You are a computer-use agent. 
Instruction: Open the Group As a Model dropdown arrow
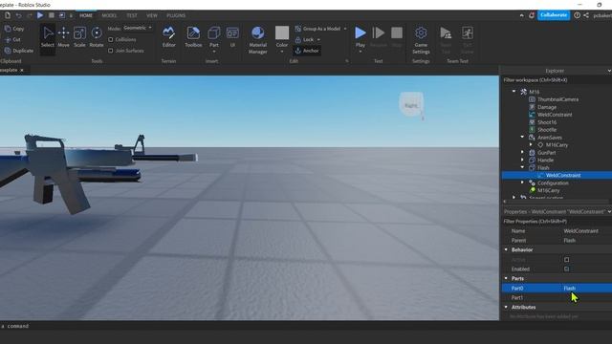click(x=345, y=29)
